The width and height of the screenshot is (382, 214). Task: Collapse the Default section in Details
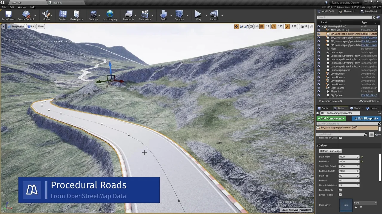[x=318, y=146]
